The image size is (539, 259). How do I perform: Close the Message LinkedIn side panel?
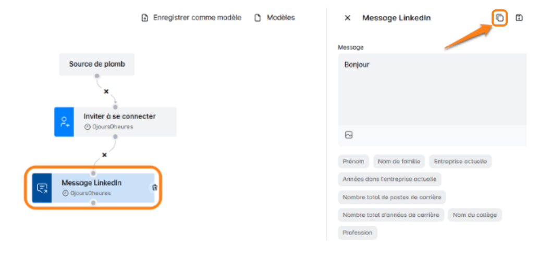click(x=348, y=18)
